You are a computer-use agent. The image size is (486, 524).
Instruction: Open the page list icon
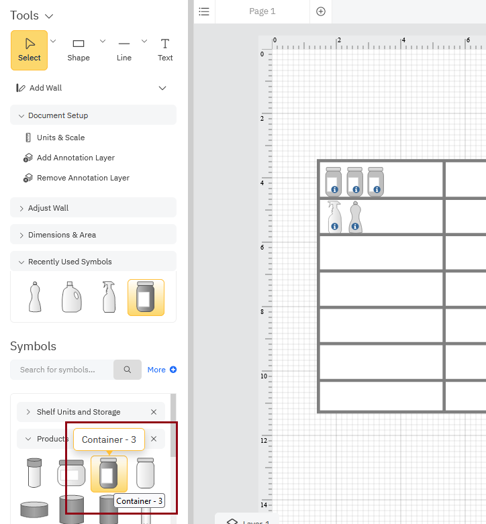click(204, 11)
